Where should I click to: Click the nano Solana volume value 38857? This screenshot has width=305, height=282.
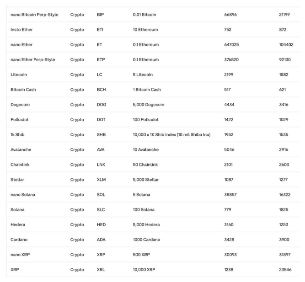230,195
